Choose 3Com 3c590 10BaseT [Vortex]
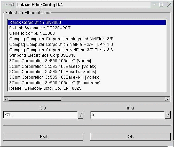The width and height of the screenshot is (174, 147). point(87,61)
